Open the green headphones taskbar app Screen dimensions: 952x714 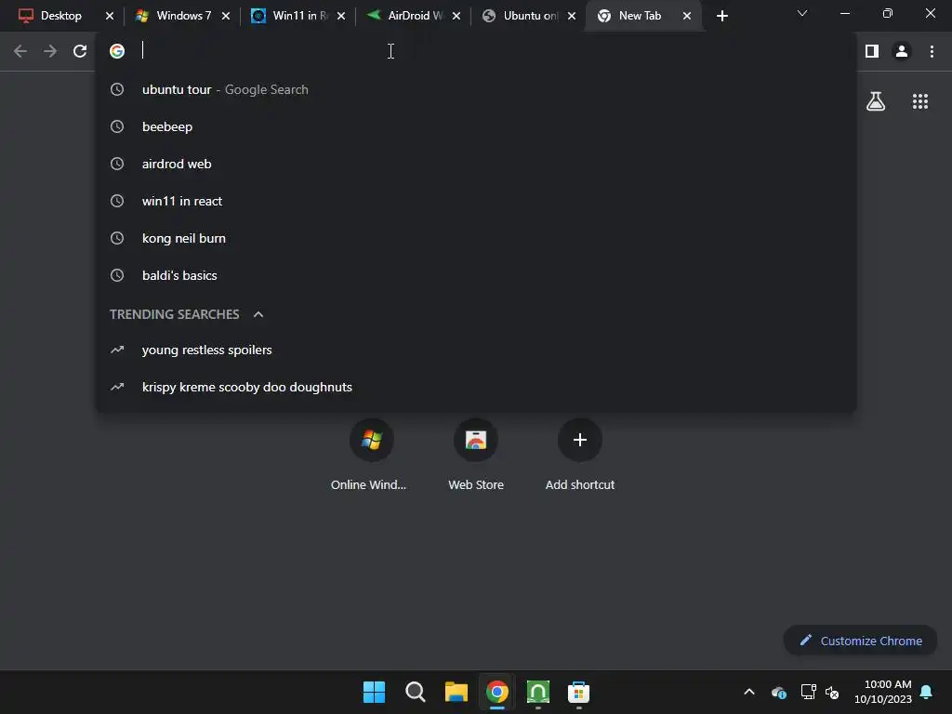pos(538,692)
